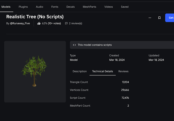The image size is (174, 121).
Task: Click the reviews speech bubble icon
Action: pyautogui.click(x=66, y=23)
